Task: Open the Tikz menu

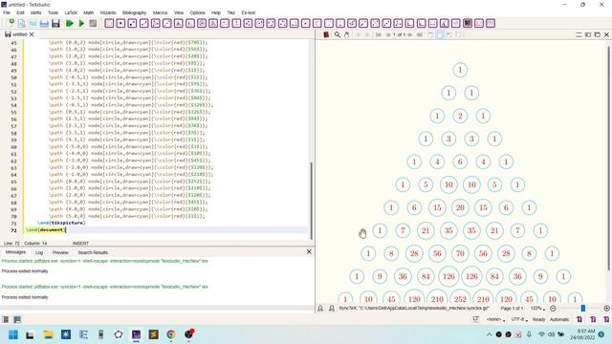Action: 231,12
